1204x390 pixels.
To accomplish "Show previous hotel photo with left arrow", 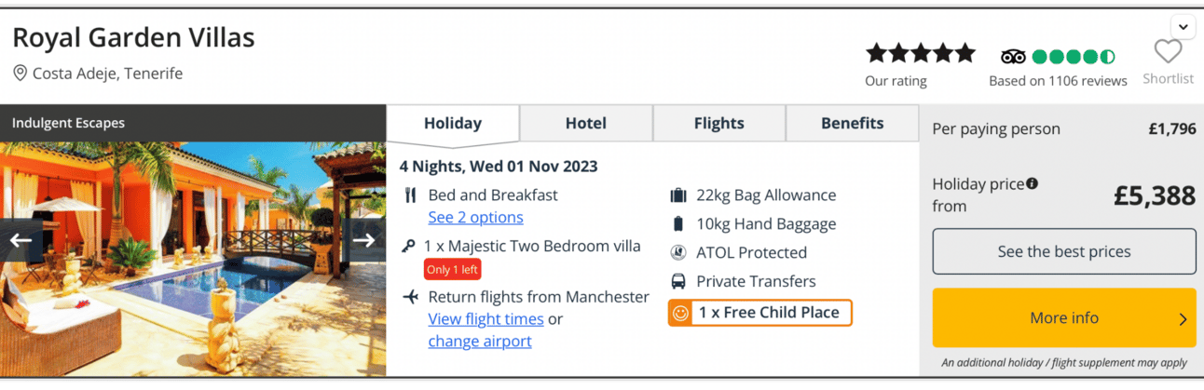I will pyautogui.click(x=21, y=240).
